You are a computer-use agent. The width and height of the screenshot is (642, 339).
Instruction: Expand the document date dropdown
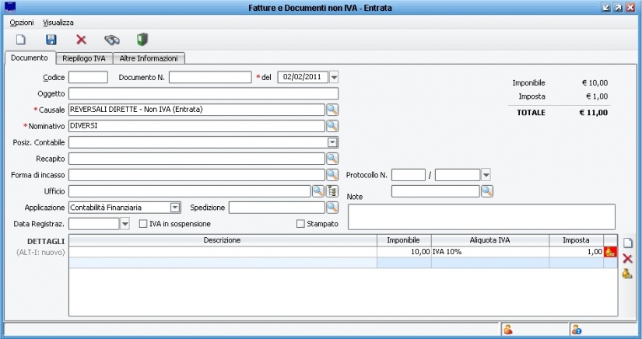click(334, 77)
